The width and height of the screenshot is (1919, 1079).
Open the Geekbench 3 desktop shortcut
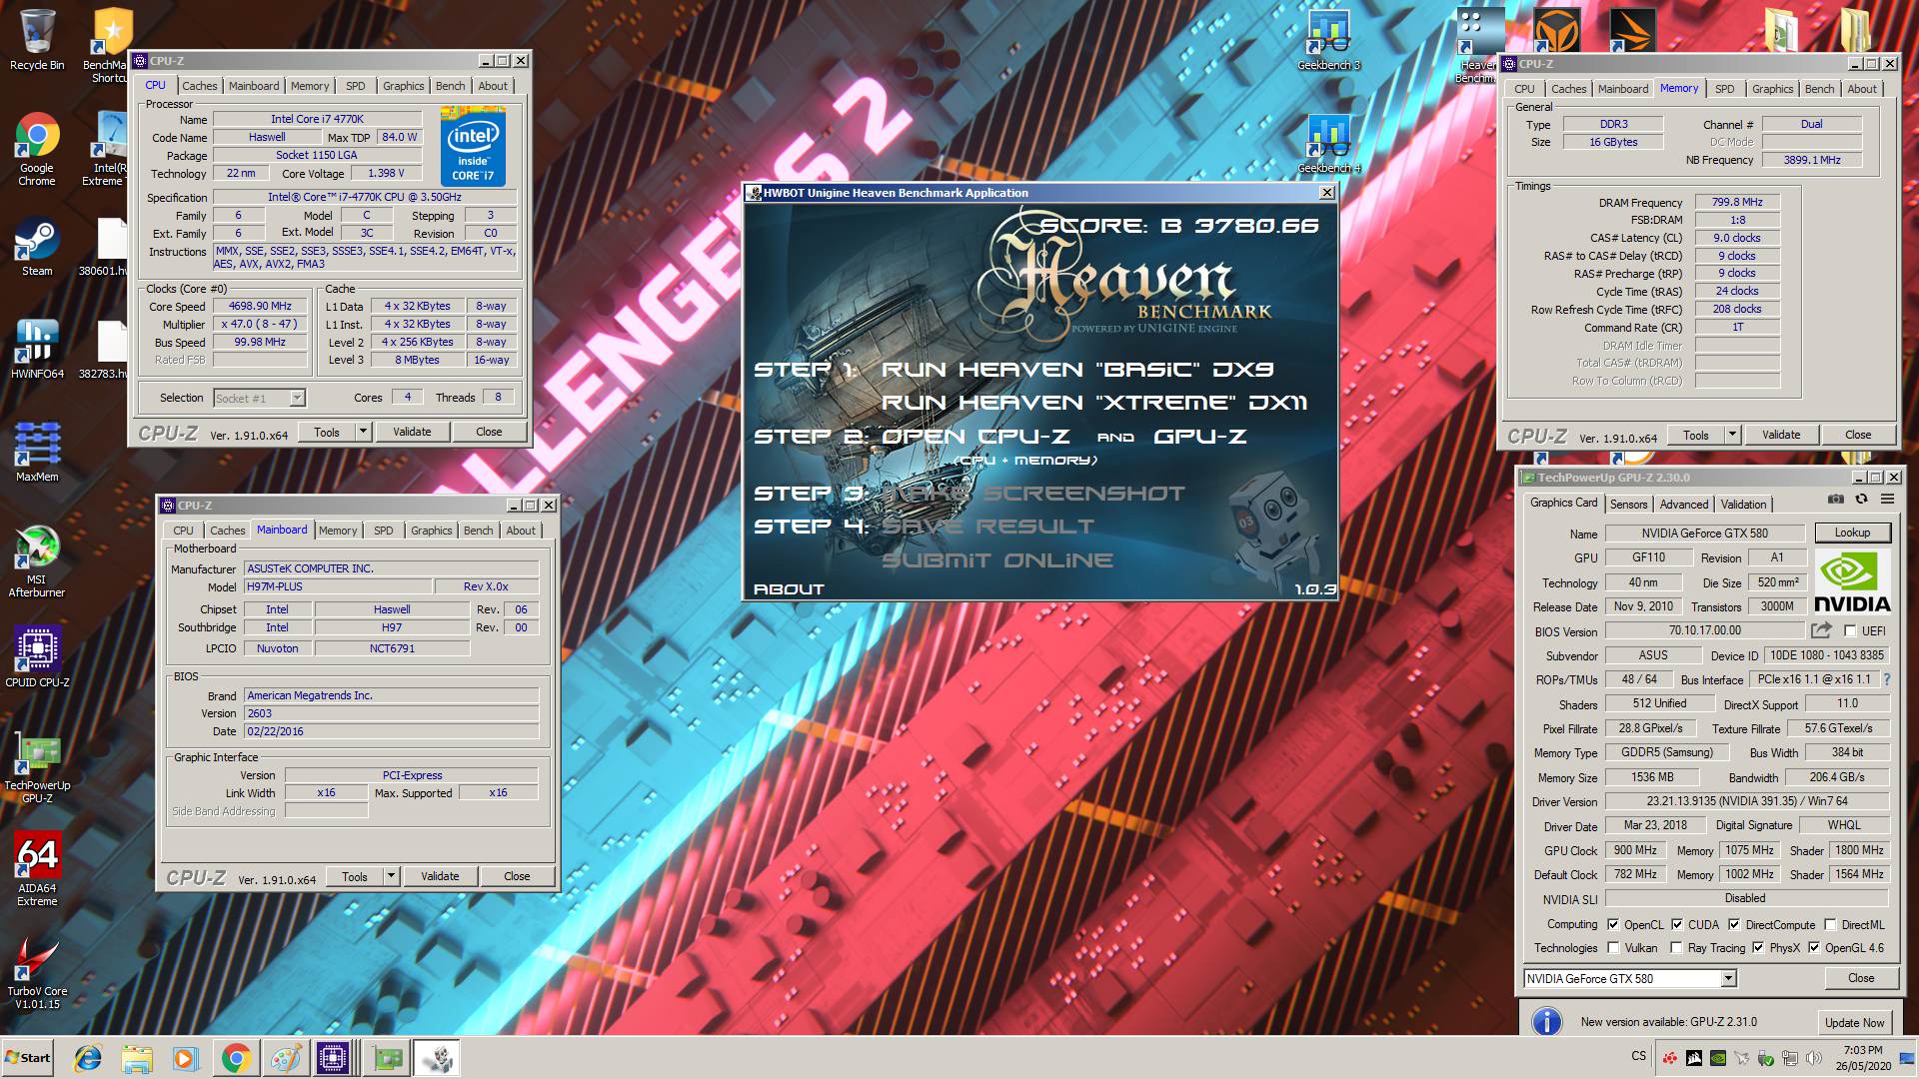coord(1328,42)
